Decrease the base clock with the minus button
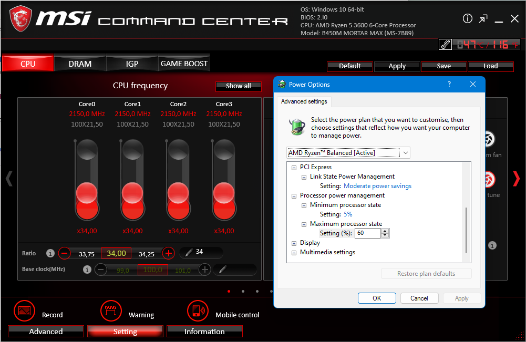The image size is (526, 342). pos(101,270)
